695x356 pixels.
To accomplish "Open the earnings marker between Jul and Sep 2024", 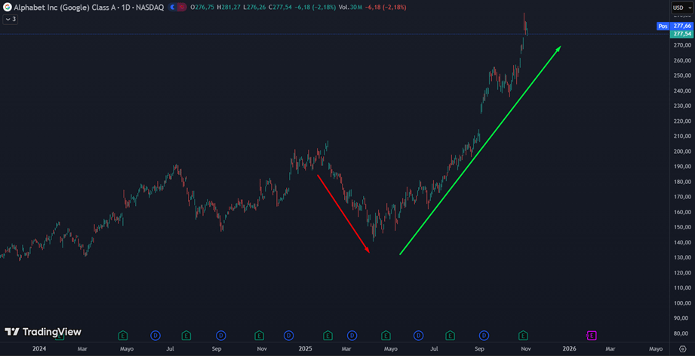I will [186, 335].
